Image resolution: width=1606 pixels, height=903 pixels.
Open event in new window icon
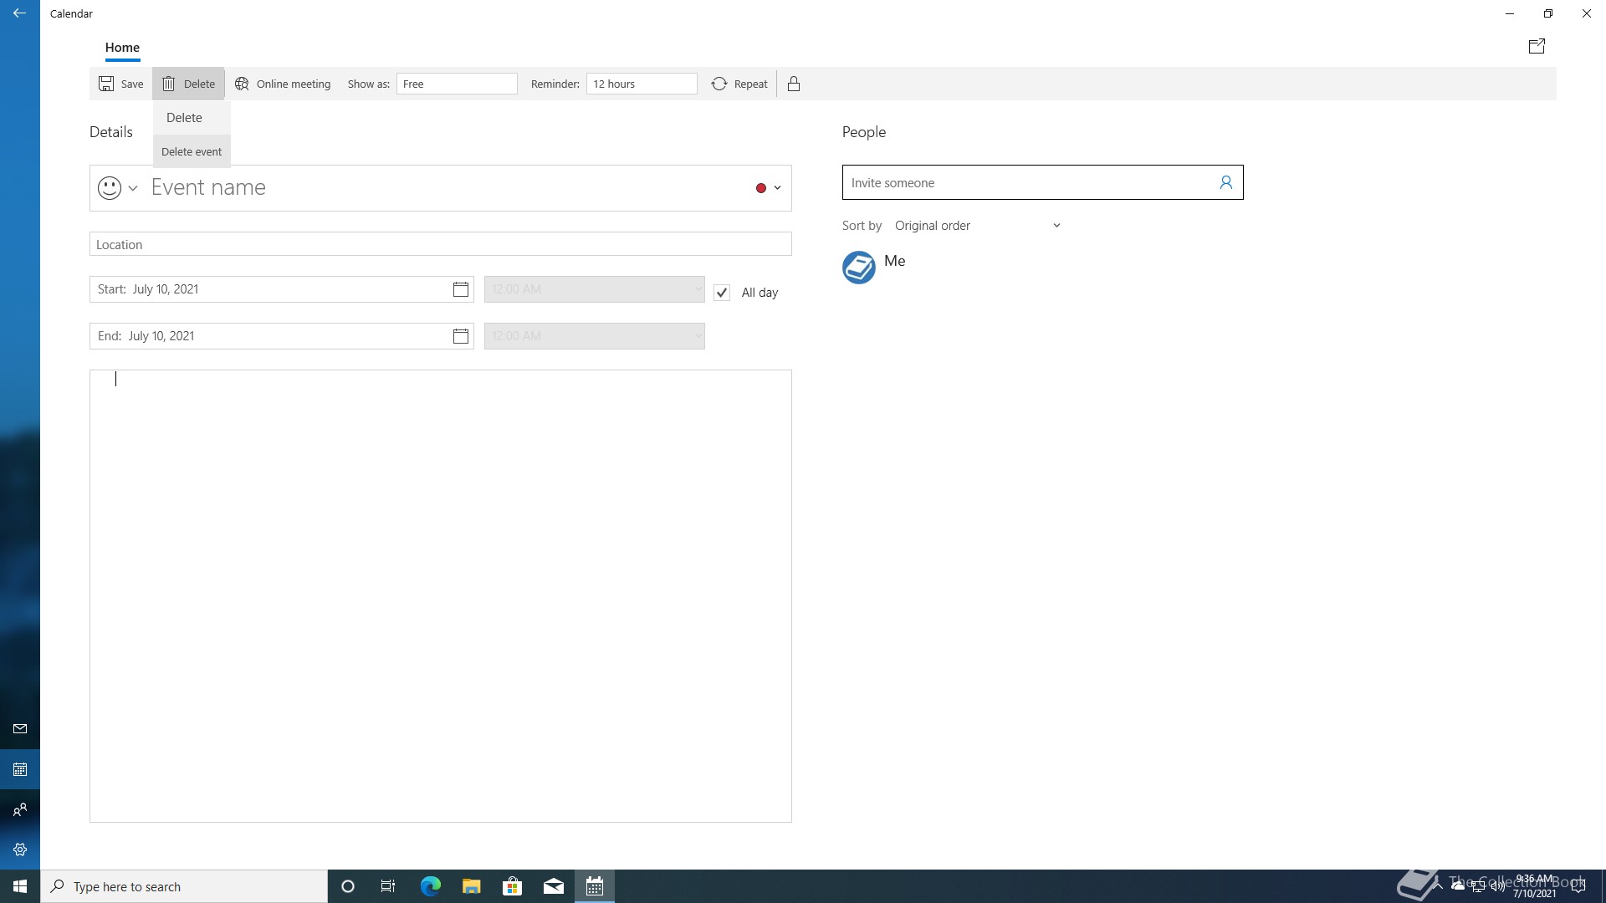coord(1537,47)
